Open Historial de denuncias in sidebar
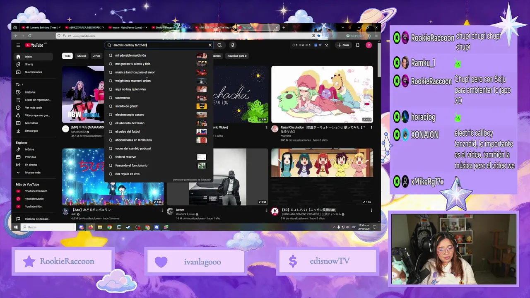530x298 pixels. pos(33,219)
